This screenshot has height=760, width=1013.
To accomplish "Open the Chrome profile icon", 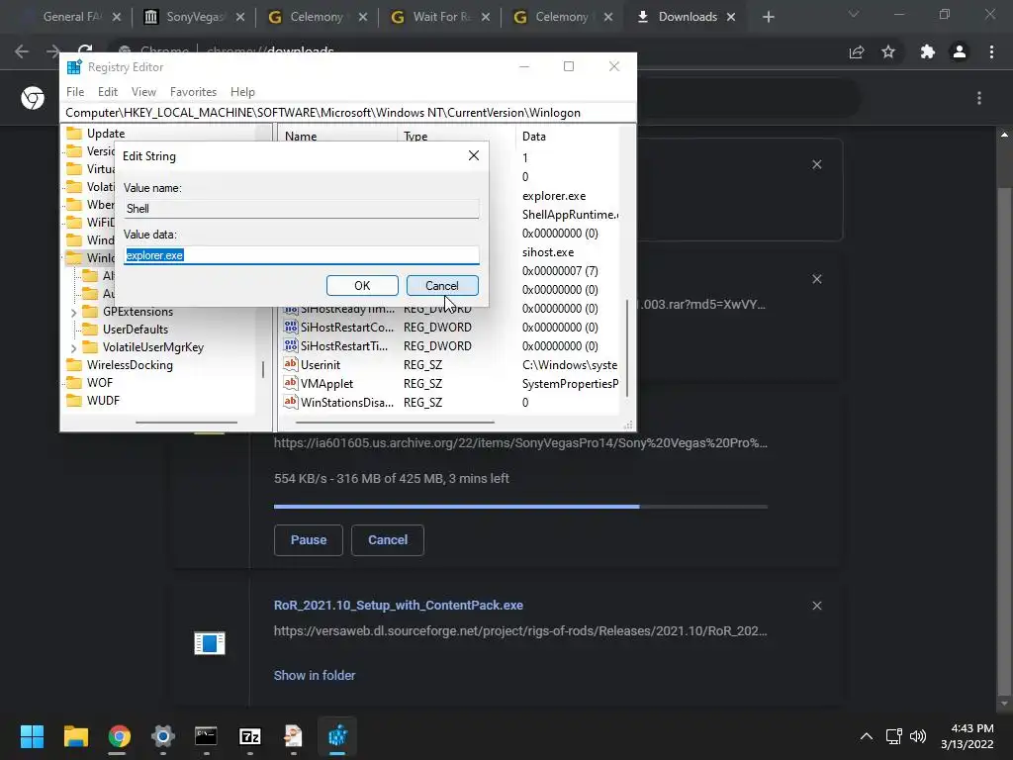I will pos(960,51).
